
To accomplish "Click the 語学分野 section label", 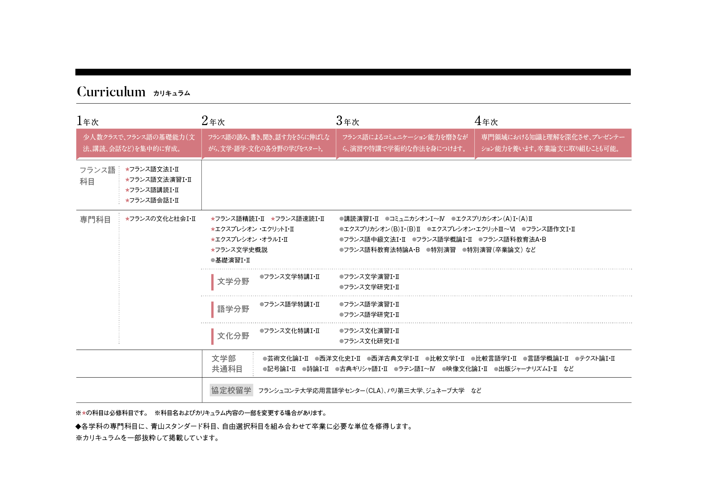I will [x=233, y=309].
